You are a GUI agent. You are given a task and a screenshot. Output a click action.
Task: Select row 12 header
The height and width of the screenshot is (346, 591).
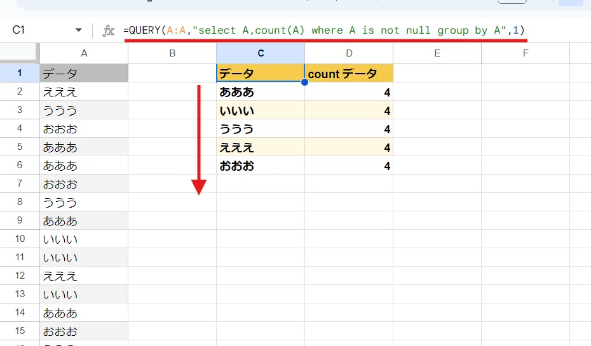point(20,276)
